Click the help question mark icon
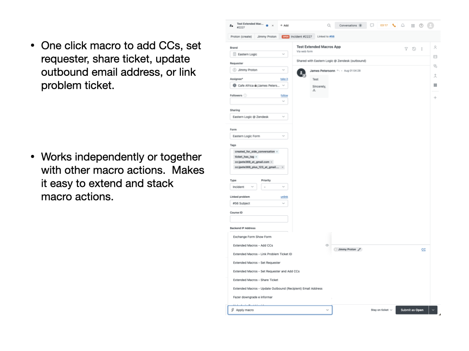This screenshot has height=351, width=469. coord(421,26)
